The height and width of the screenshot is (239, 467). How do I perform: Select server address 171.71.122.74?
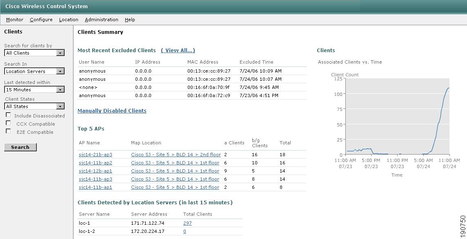[x=148, y=223]
